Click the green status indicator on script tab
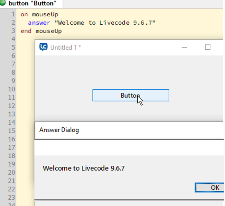The height and width of the screenshot is (206, 225). pos(2,3)
